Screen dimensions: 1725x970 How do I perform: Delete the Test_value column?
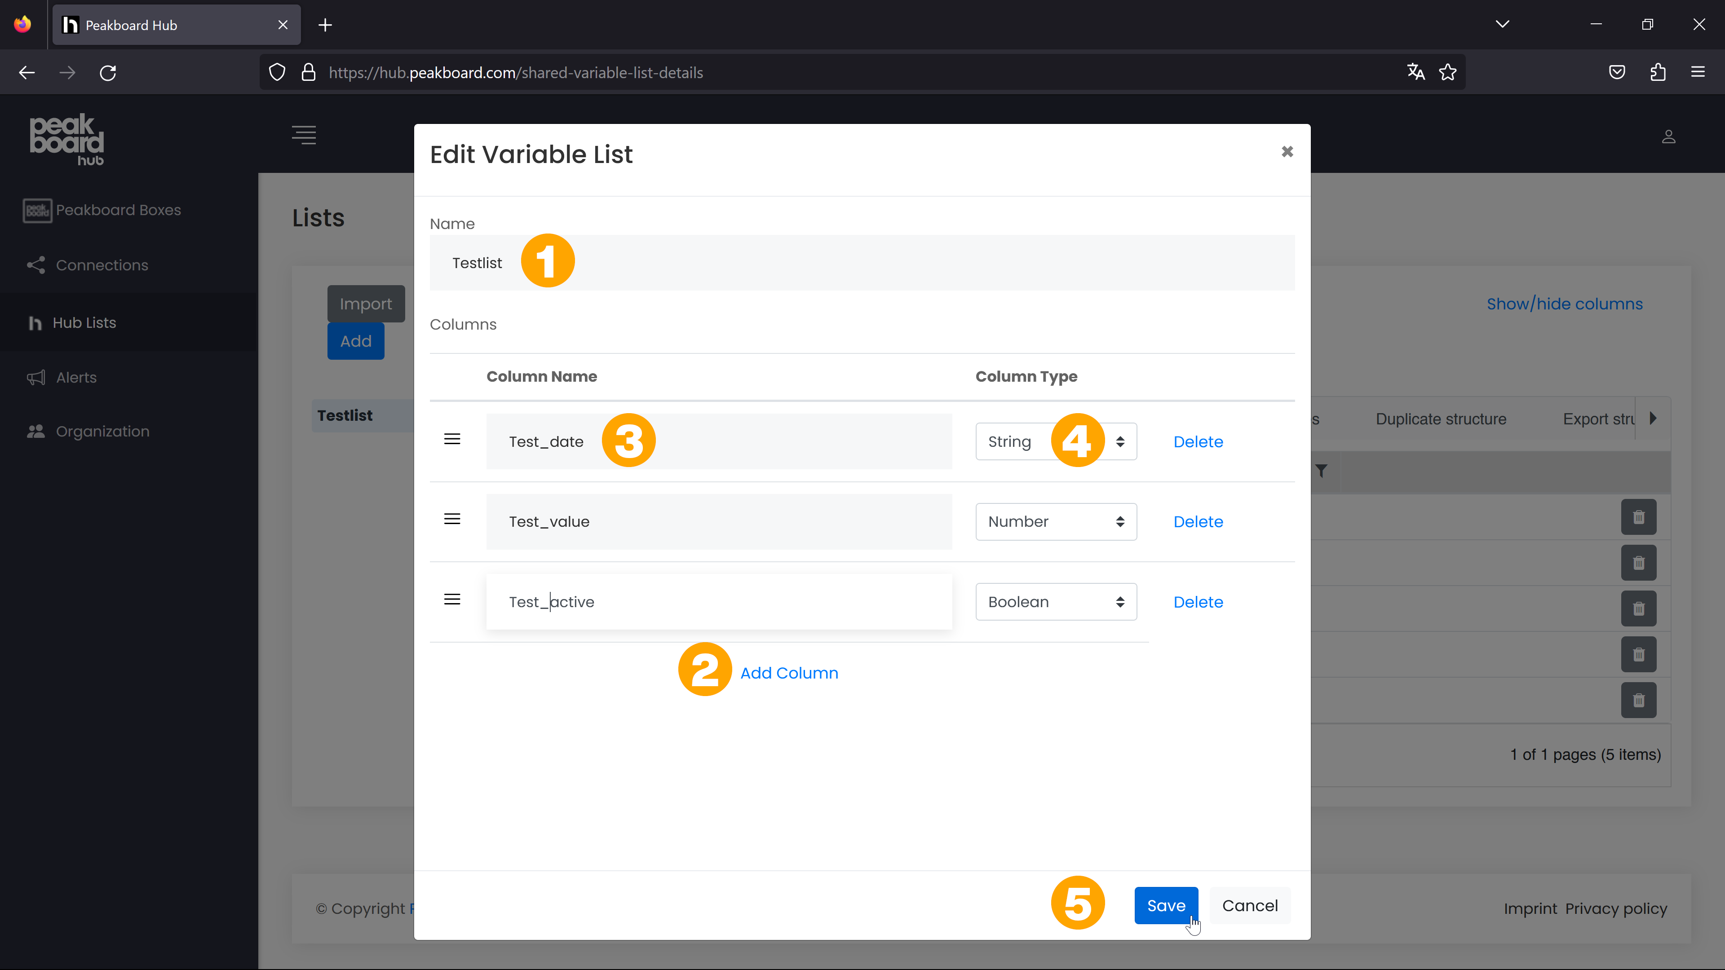coord(1198,521)
